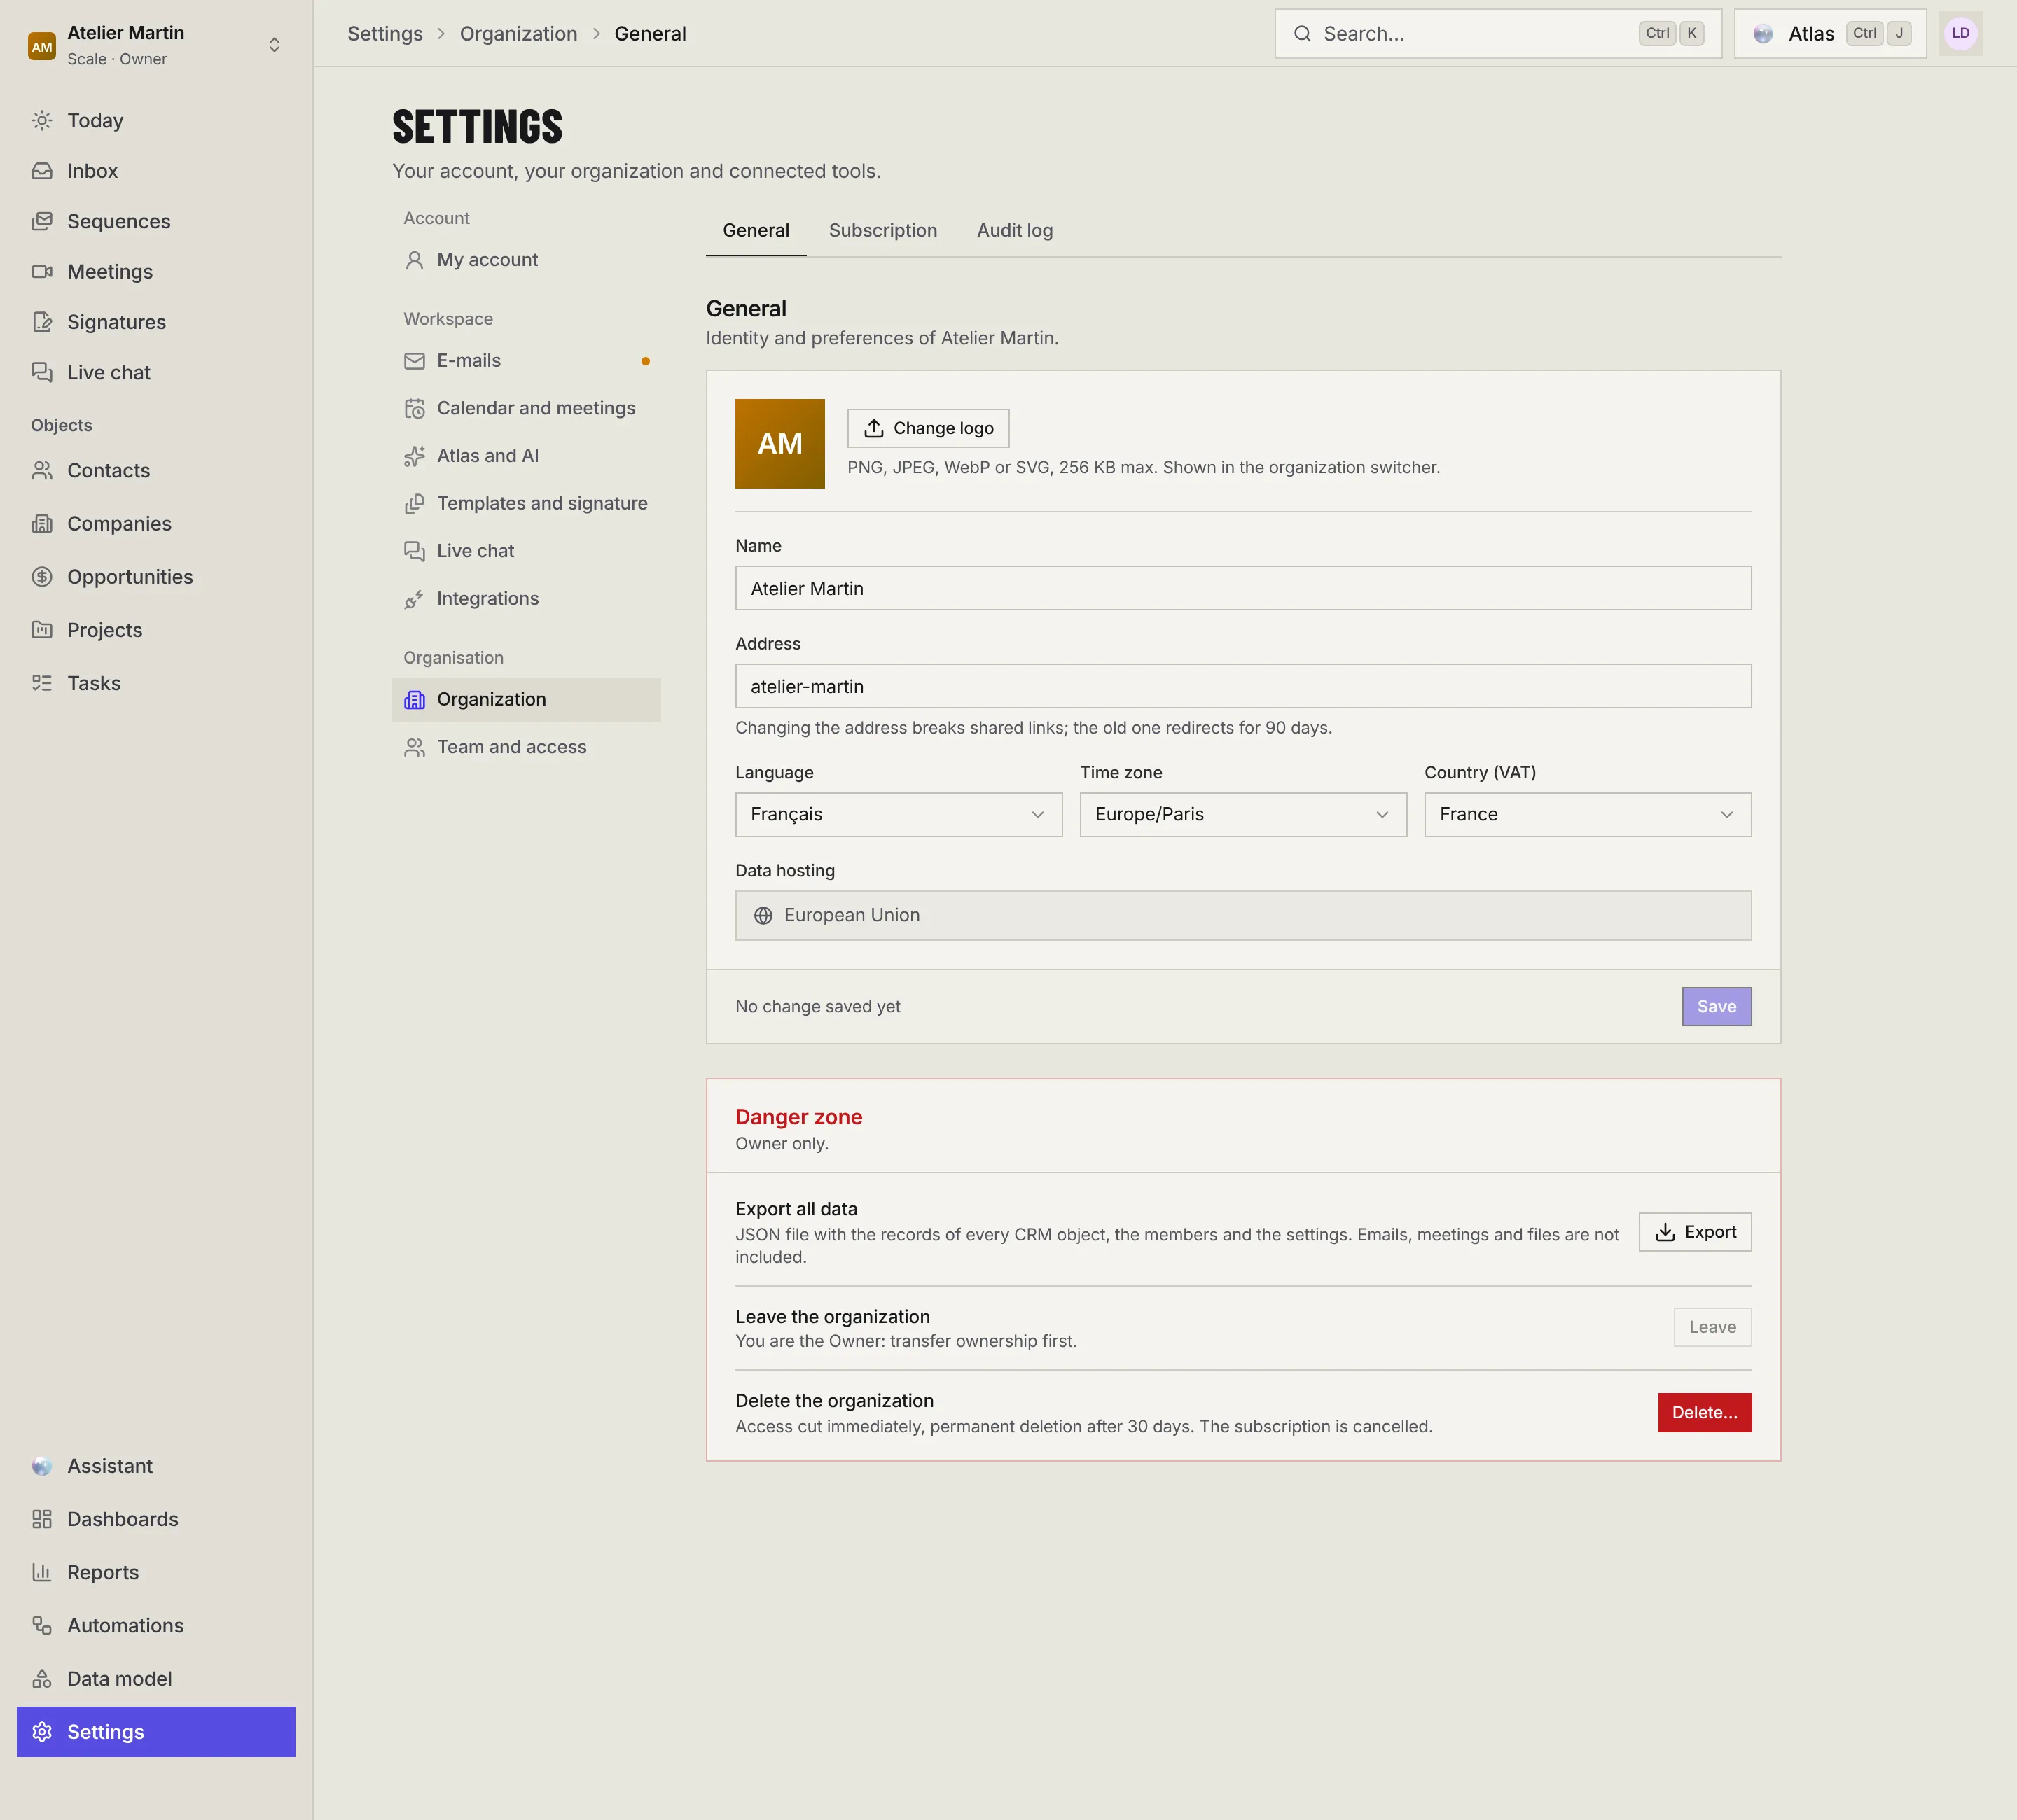Click the LD user avatar
This screenshot has height=1820, width=2017.
(1960, 34)
